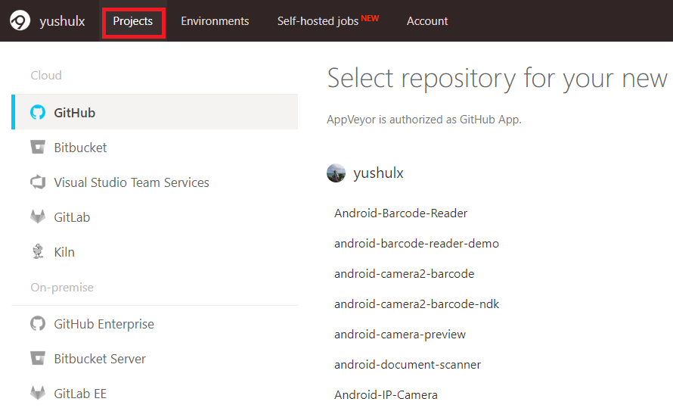This screenshot has width=673, height=411.
Task: Click the GitLab fox icon under Cloud
Action: (38, 217)
